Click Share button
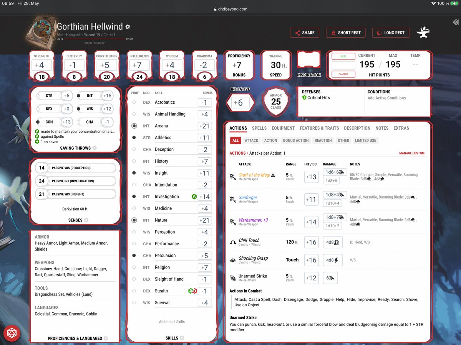 tap(305, 33)
